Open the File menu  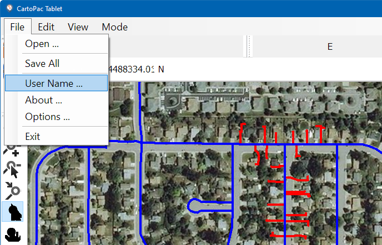pyautogui.click(x=18, y=27)
